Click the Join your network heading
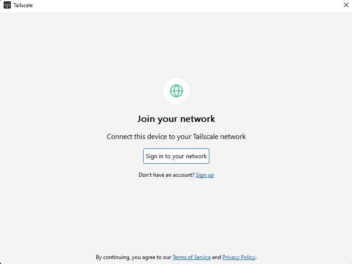Image resolution: width=352 pixels, height=264 pixels. [x=176, y=119]
